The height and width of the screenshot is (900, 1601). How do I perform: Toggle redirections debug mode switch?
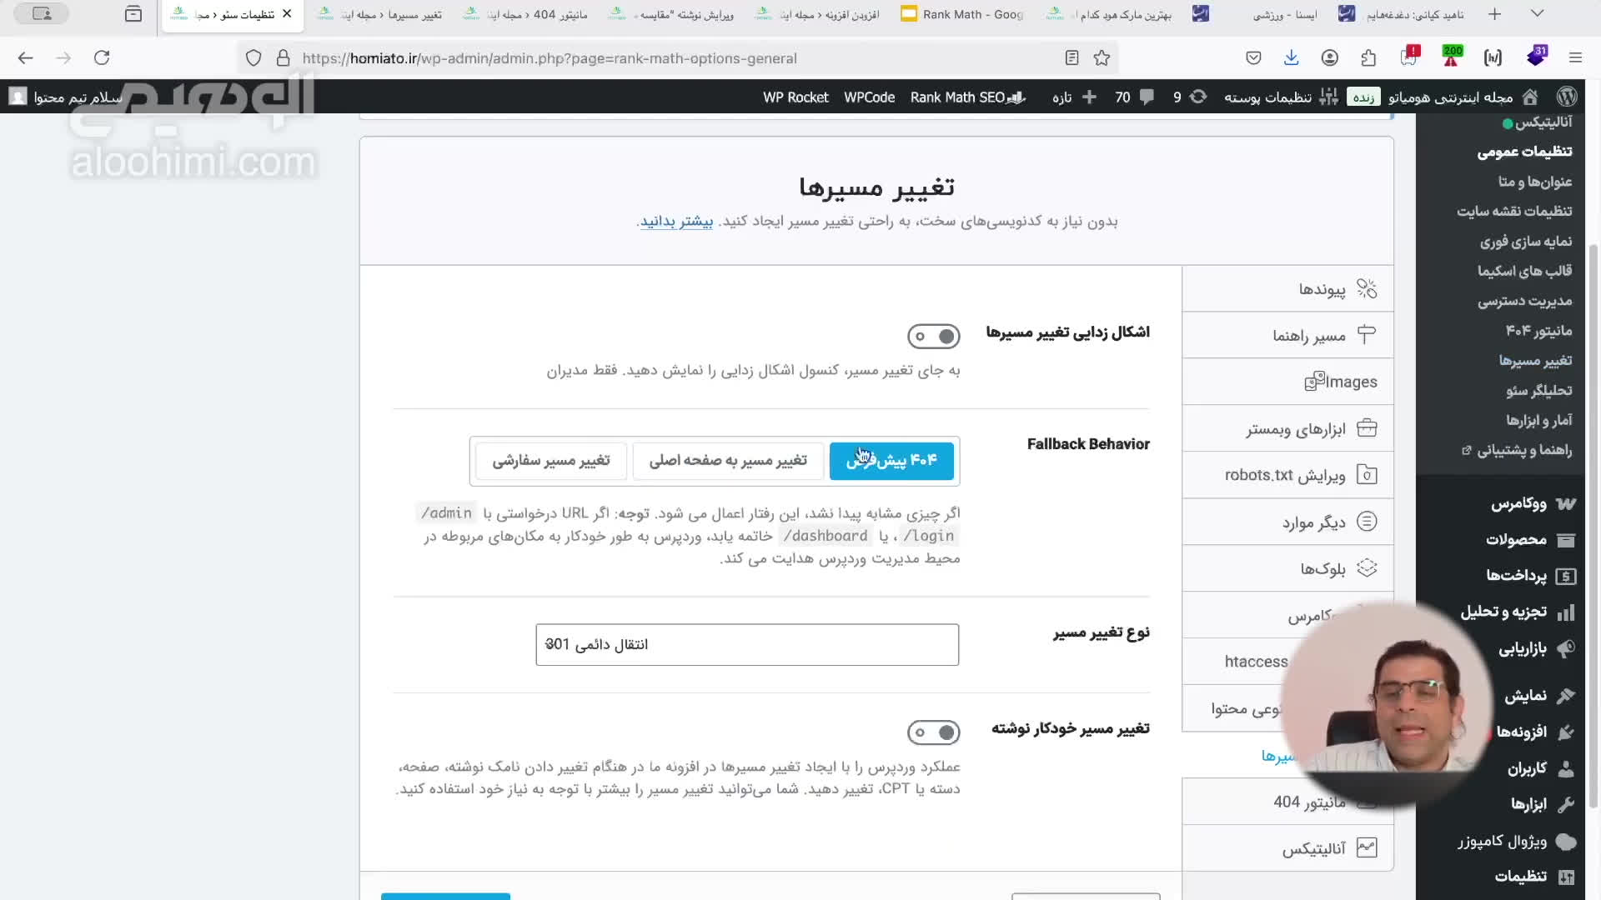click(x=933, y=337)
